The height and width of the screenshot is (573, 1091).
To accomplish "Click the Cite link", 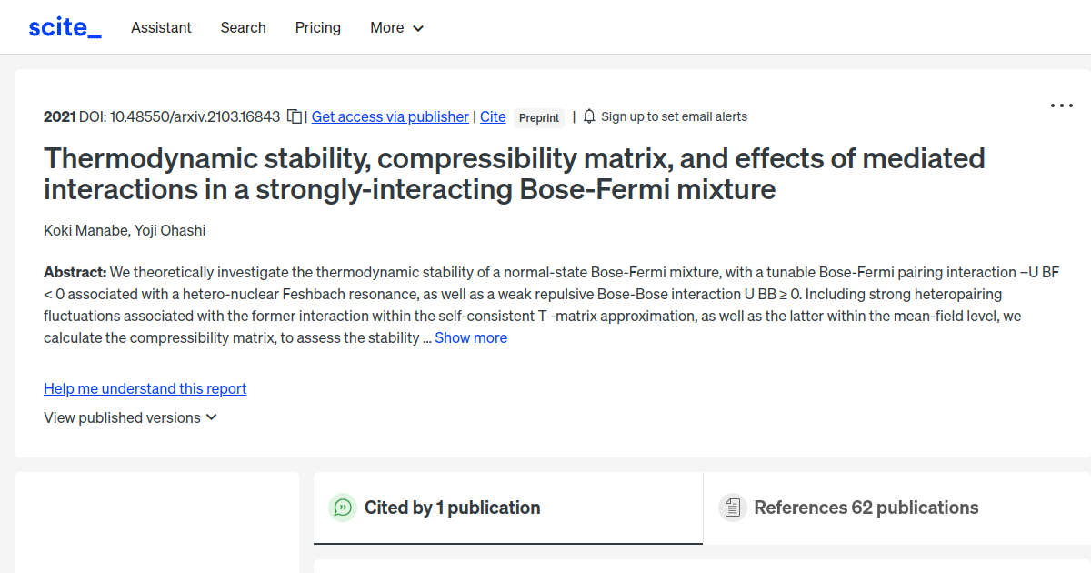I will point(493,116).
